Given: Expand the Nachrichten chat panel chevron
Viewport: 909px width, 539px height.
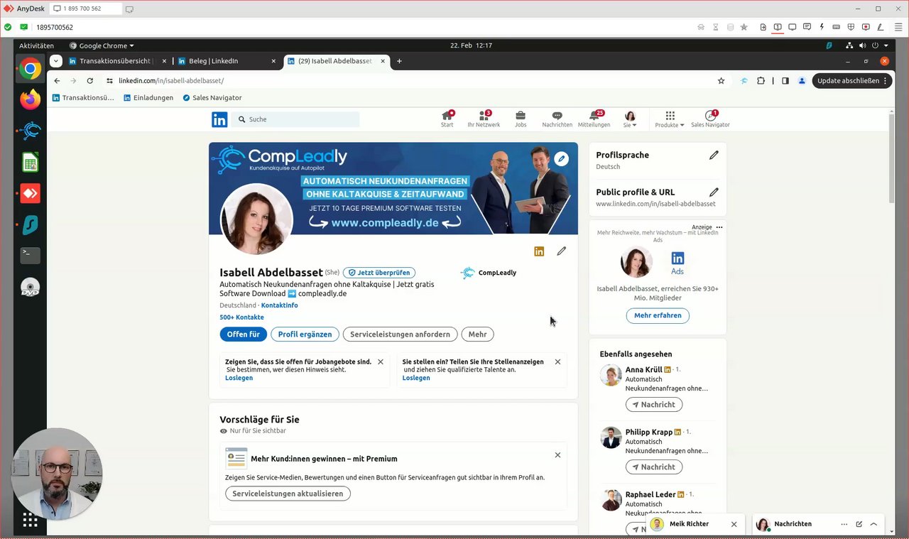Looking at the screenshot, I should [873, 524].
